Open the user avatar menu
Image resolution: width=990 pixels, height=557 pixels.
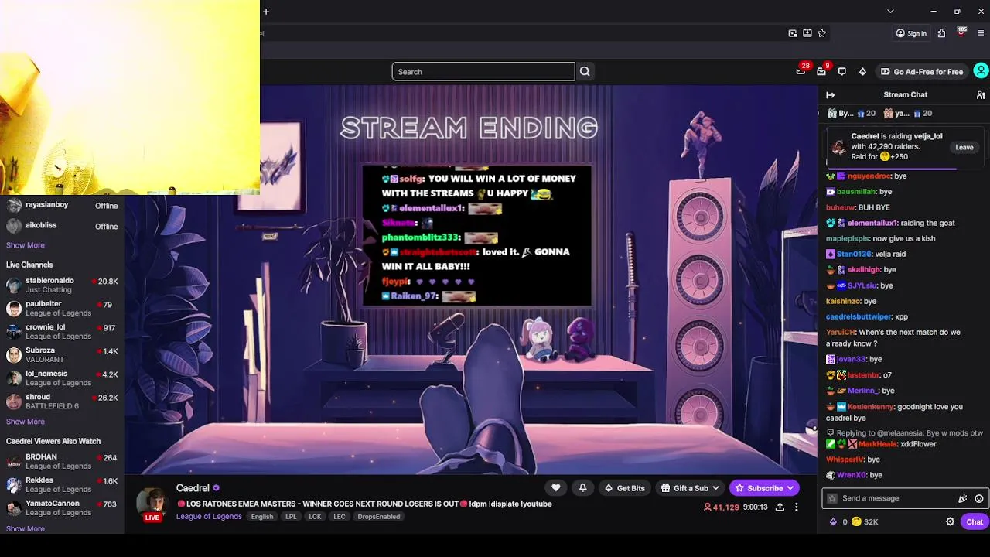pyautogui.click(x=981, y=71)
